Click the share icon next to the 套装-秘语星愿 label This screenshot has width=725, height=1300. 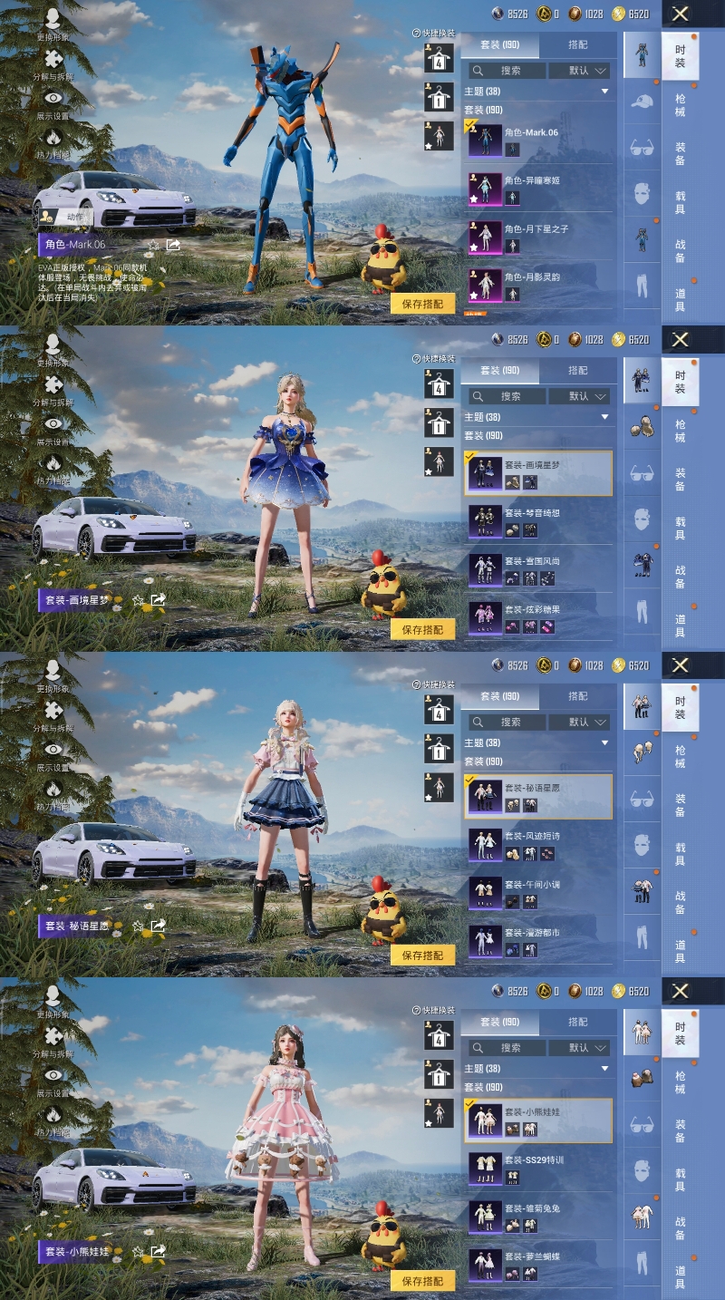158,926
